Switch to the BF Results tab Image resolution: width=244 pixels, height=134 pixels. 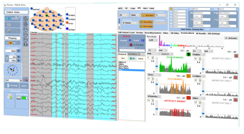click(x=201, y=33)
